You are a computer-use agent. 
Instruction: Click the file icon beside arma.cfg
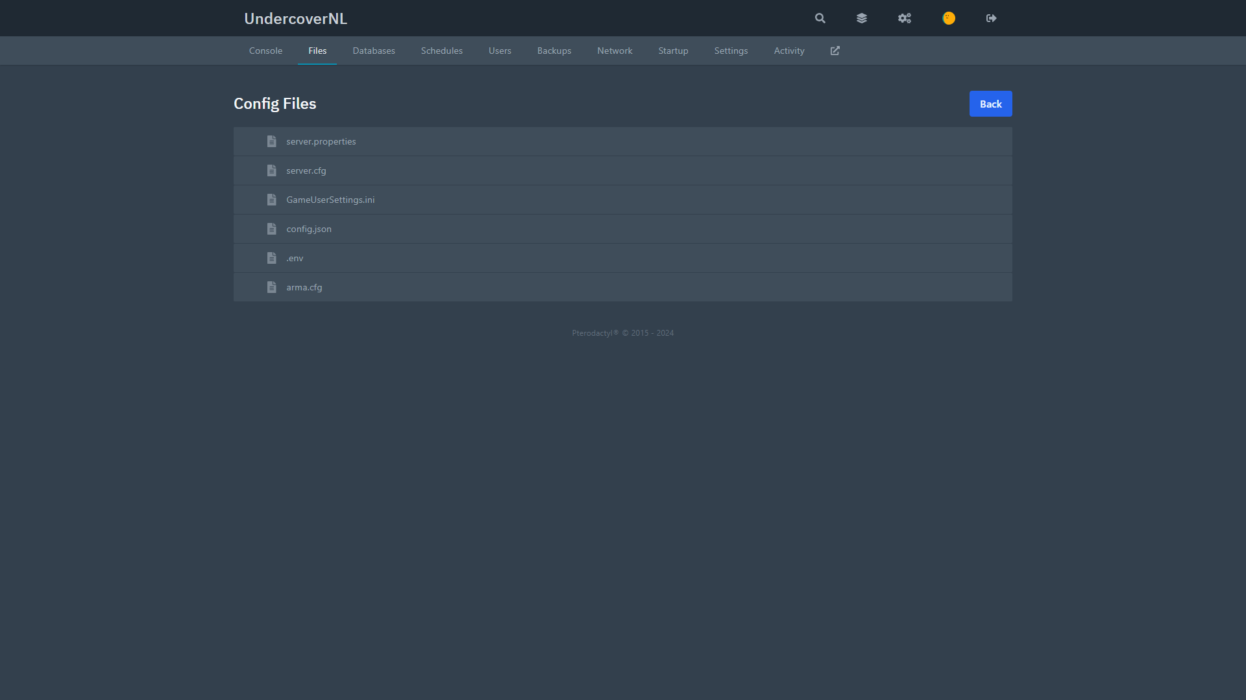coord(271,287)
